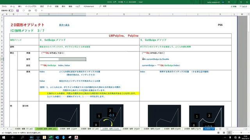Image resolution: width=250 pixels, height=140 pixels.
Task: Click the 目次へ戻る hyperlink
Action: [x=64, y=25]
